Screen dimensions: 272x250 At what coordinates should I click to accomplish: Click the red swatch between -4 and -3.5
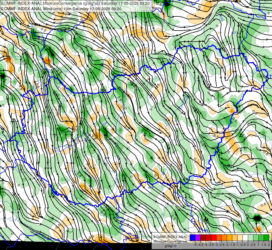208,238
